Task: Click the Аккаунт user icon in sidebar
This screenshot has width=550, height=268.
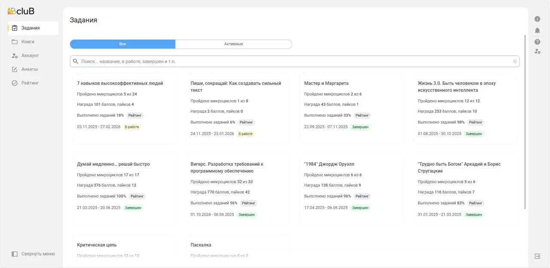Action: pos(15,55)
